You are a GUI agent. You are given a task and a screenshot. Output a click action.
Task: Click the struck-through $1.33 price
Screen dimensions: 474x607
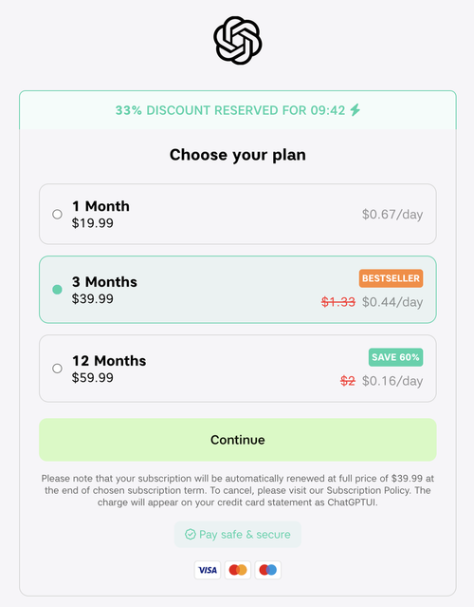tap(338, 302)
